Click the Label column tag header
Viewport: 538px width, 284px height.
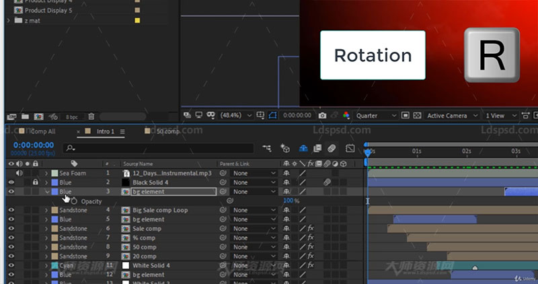click(x=74, y=164)
